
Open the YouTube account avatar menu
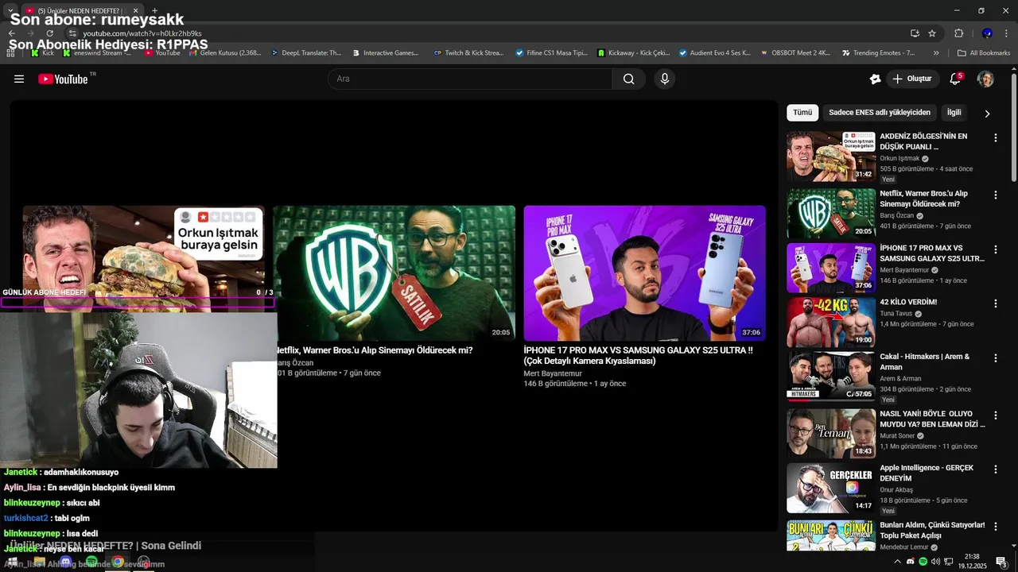click(985, 79)
